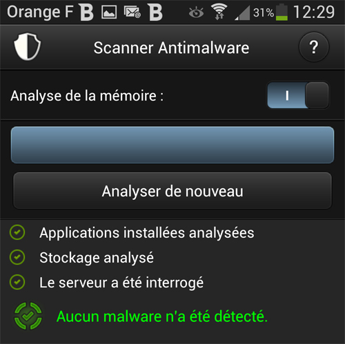
Task: Tap the shield app logo
Action: coord(28,46)
